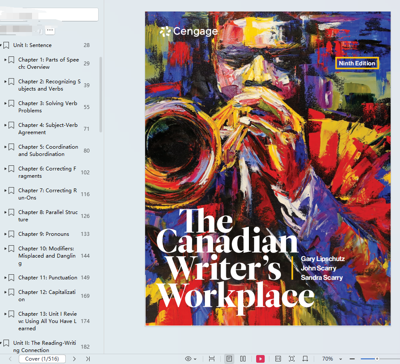The width and height of the screenshot is (400, 364).
Task: Open Chapter 4: Subject-Verb Agreement bookmark
Action: [x=48, y=129]
